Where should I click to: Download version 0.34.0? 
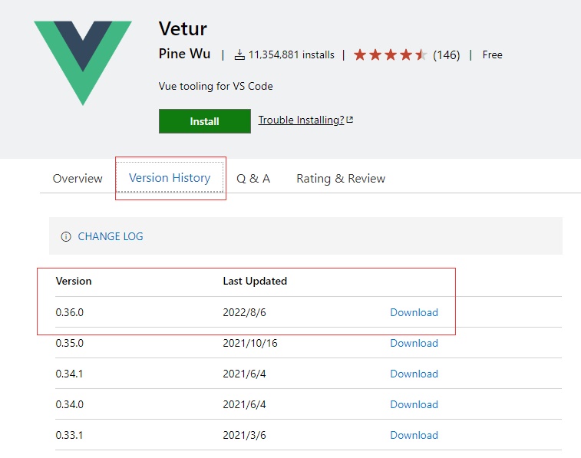[x=414, y=404]
